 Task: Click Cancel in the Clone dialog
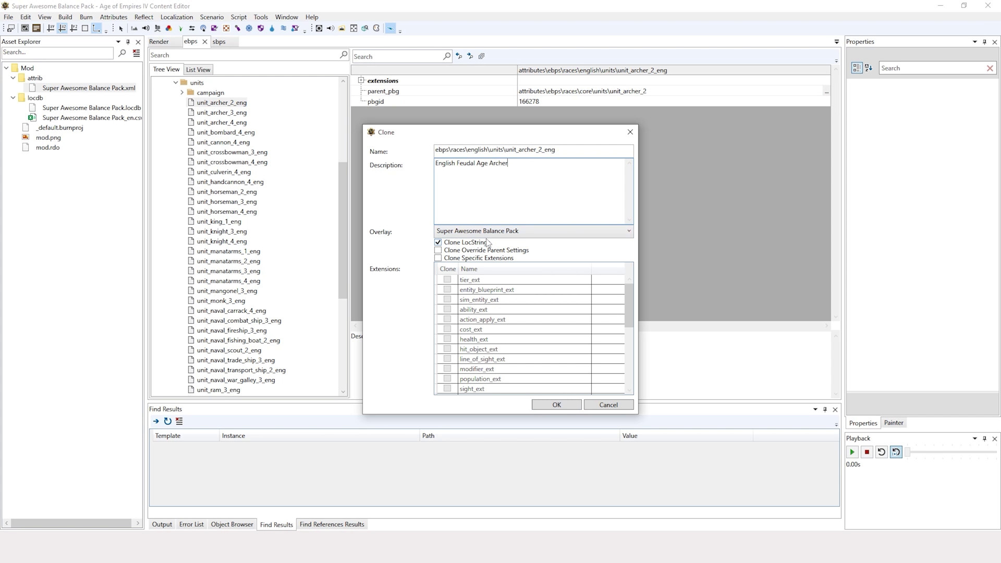pos(608,405)
